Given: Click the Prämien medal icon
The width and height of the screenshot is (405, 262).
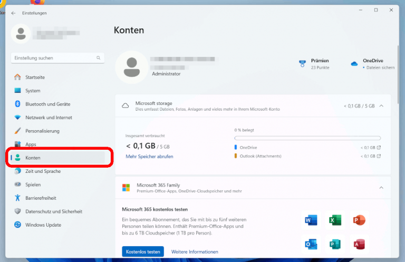Looking at the screenshot, I should [x=302, y=63].
